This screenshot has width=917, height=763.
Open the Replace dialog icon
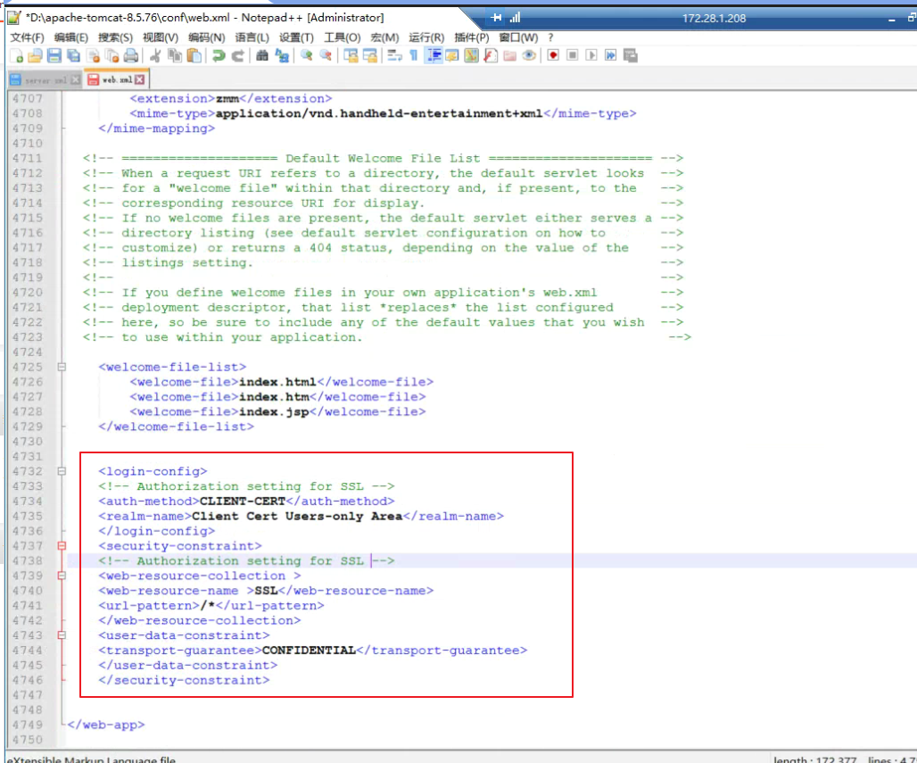(x=282, y=55)
